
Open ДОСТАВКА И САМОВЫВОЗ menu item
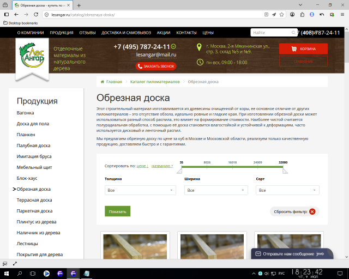[x=126, y=33]
